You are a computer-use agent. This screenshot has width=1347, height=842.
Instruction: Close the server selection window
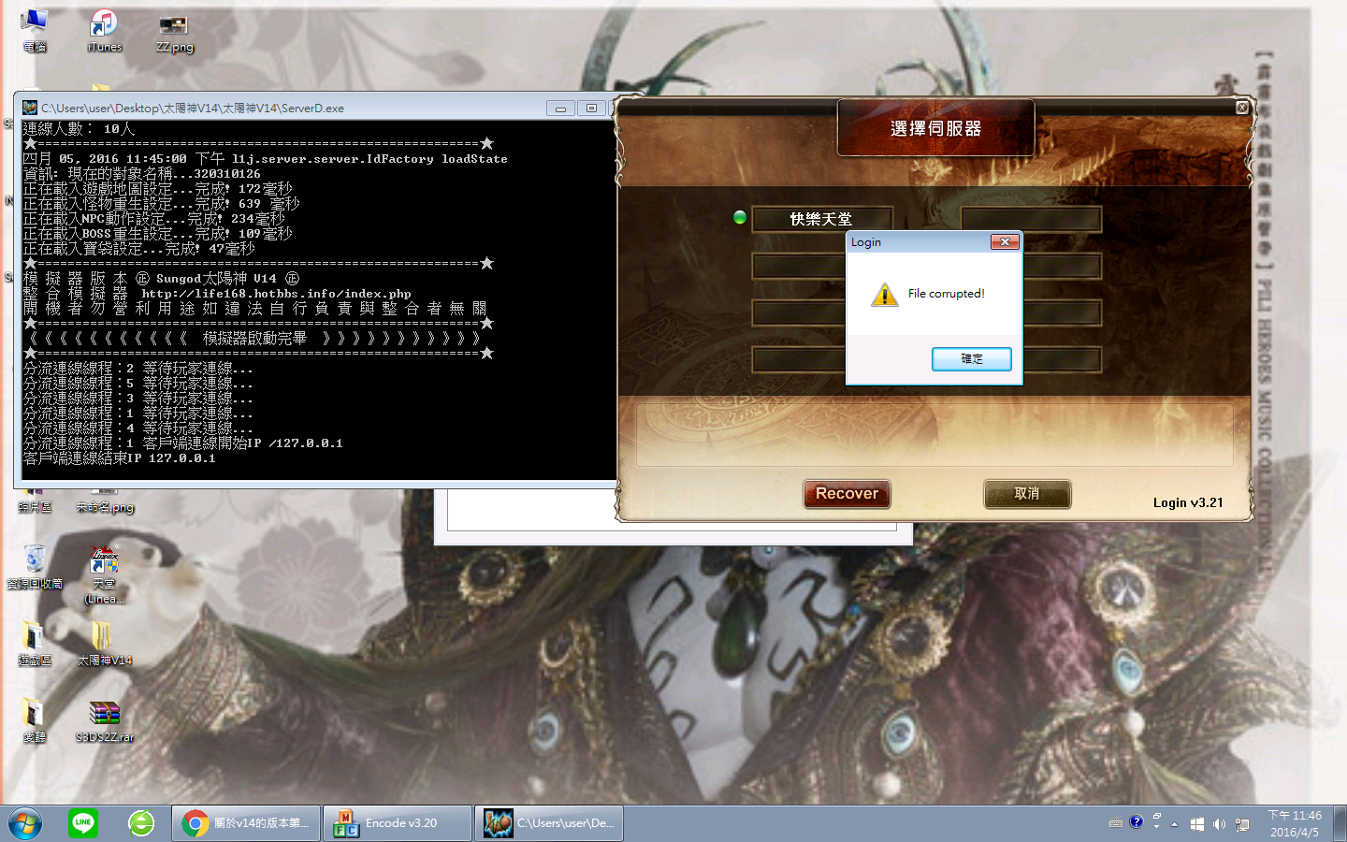[x=1242, y=108]
